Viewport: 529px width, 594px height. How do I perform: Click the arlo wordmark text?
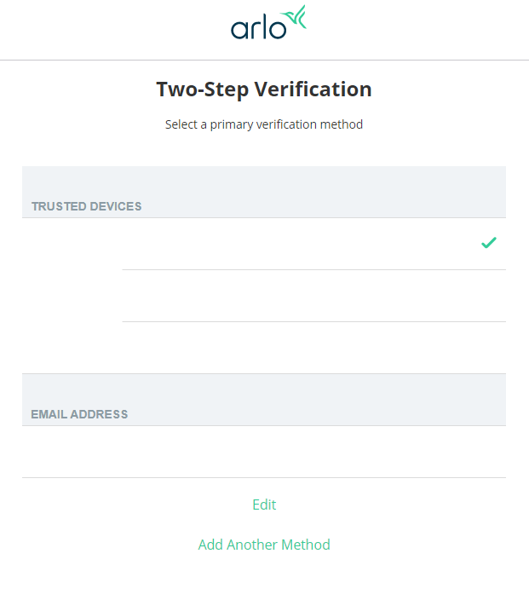tap(259, 28)
